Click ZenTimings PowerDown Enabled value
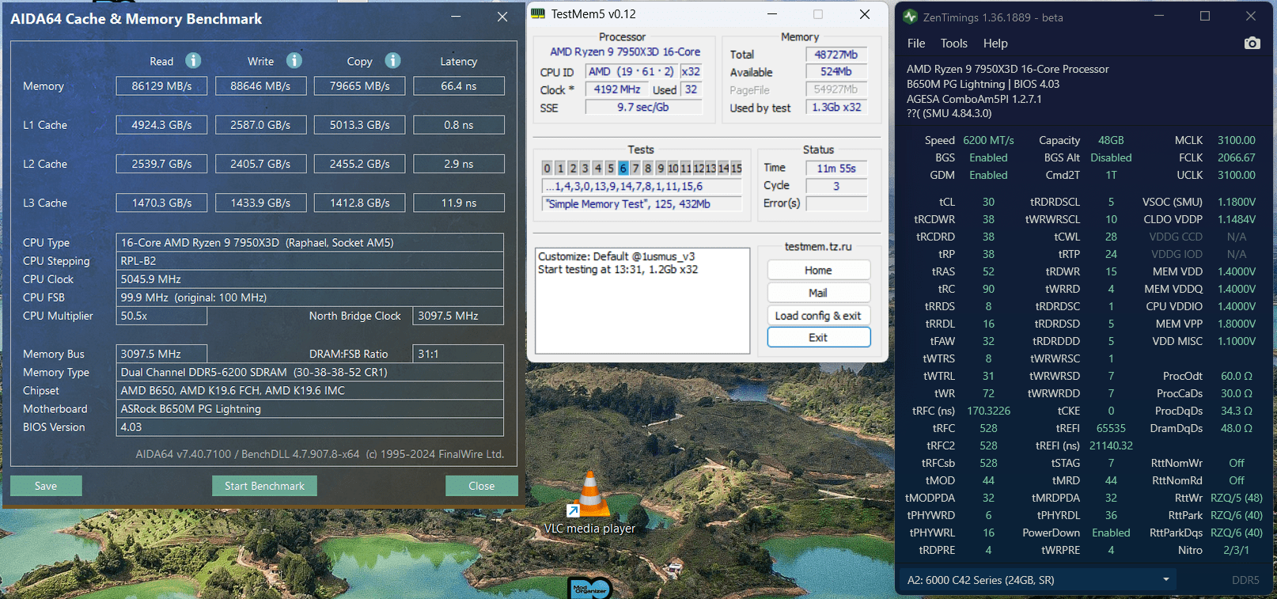Screen dimensions: 1277x599 click(1111, 533)
